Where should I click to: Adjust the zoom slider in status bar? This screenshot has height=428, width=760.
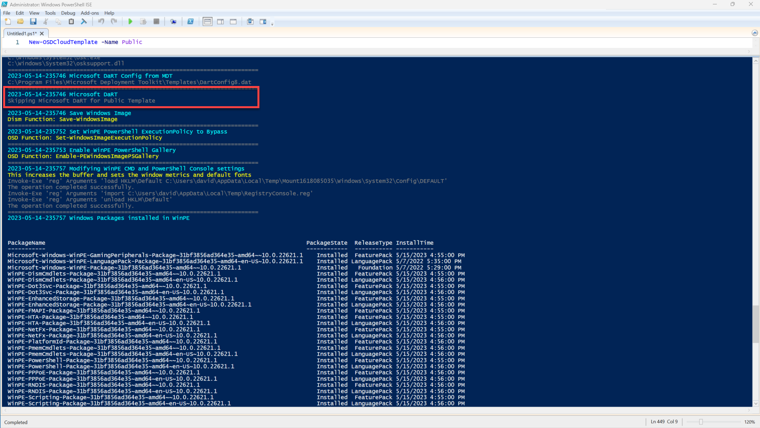[x=701, y=422]
